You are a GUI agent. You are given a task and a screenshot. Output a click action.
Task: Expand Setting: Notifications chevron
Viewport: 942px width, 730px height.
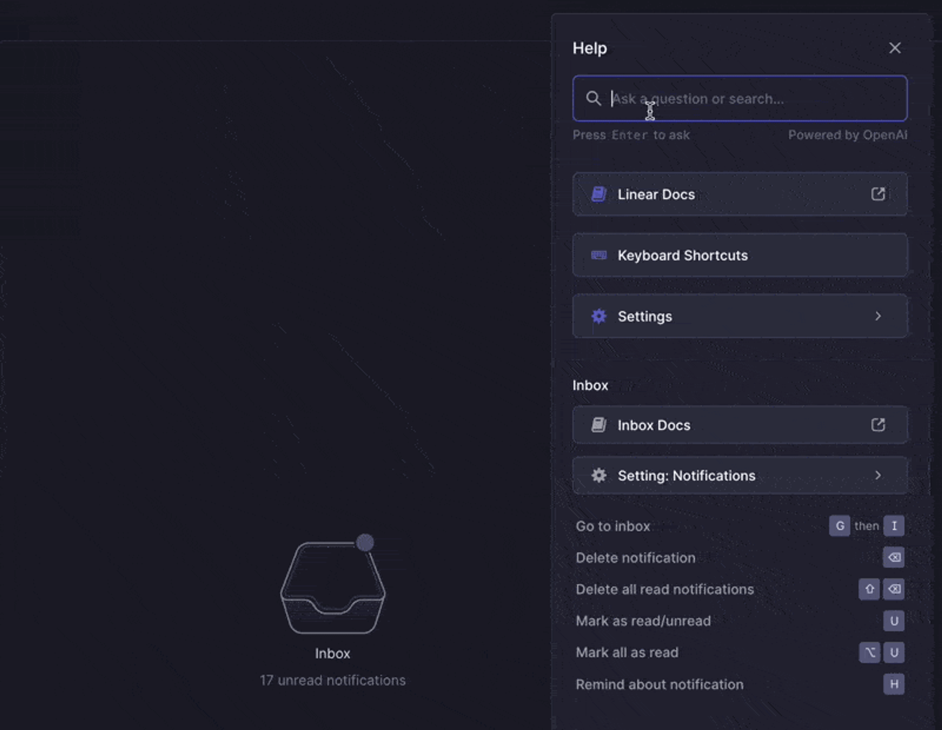coord(878,476)
